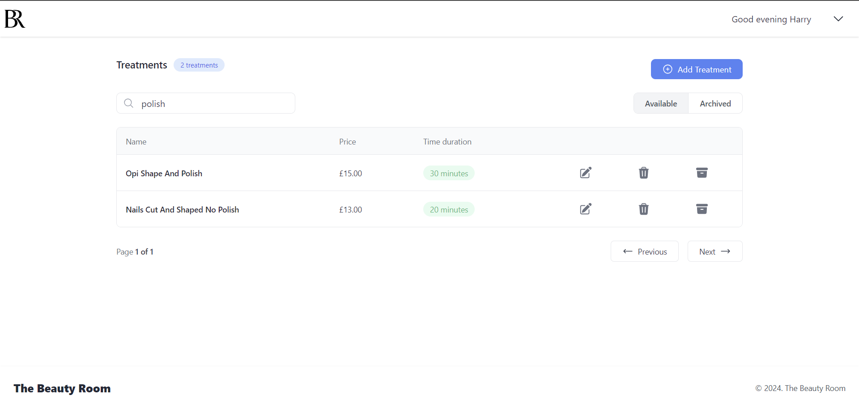The width and height of the screenshot is (859, 408).
Task: Delete the Nails Cut And Shaped No Polish treatment
Action: click(x=643, y=209)
